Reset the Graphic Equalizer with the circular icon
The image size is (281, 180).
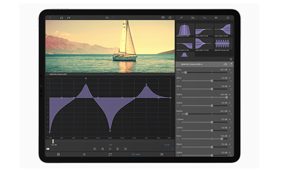tap(231, 64)
